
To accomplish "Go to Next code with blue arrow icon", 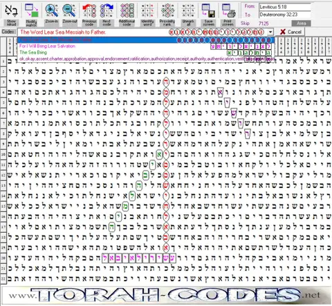I will 107,10.
